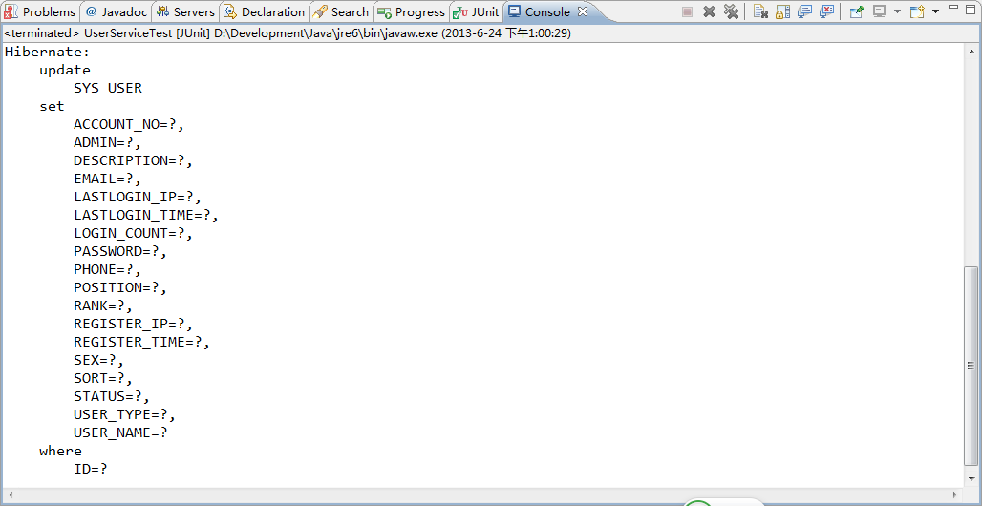The image size is (982, 506).
Task: Click the 'ACCOUNT_NO=?,' line
Action: [x=129, y=124]
